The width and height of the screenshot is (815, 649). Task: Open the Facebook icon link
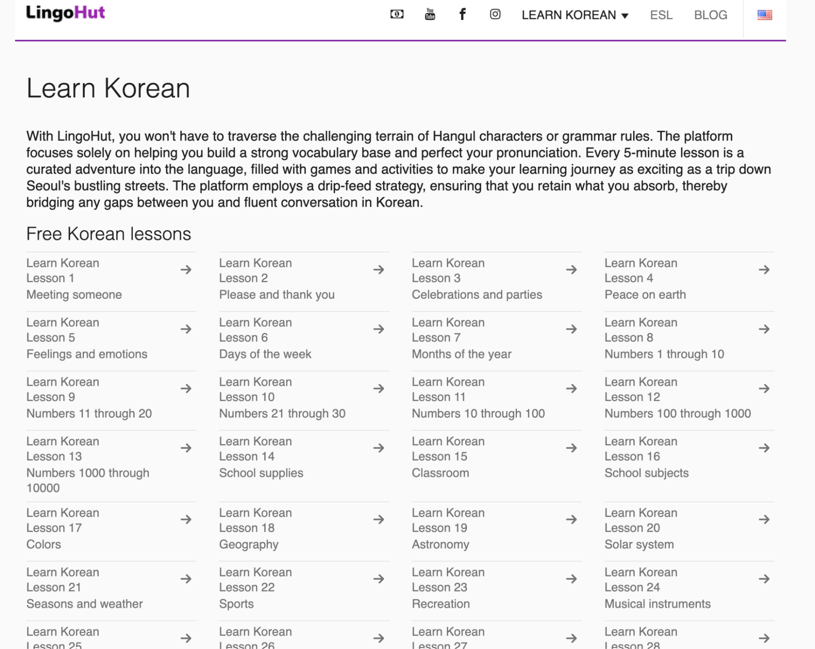point(462,14)
